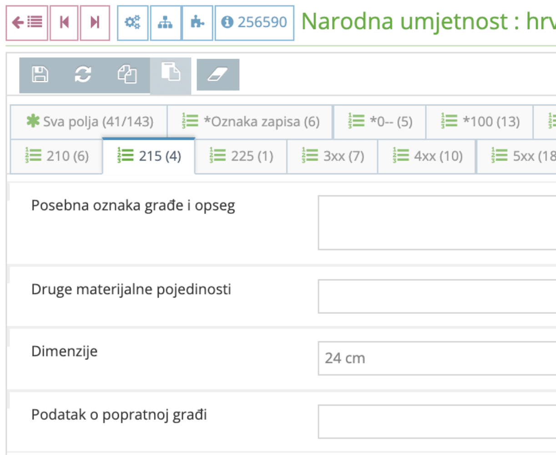Image resolution: width=556 pixels, height=455 pixels.
Task: Save the current record
Action: pyautogui.click(x=40, y=75)
